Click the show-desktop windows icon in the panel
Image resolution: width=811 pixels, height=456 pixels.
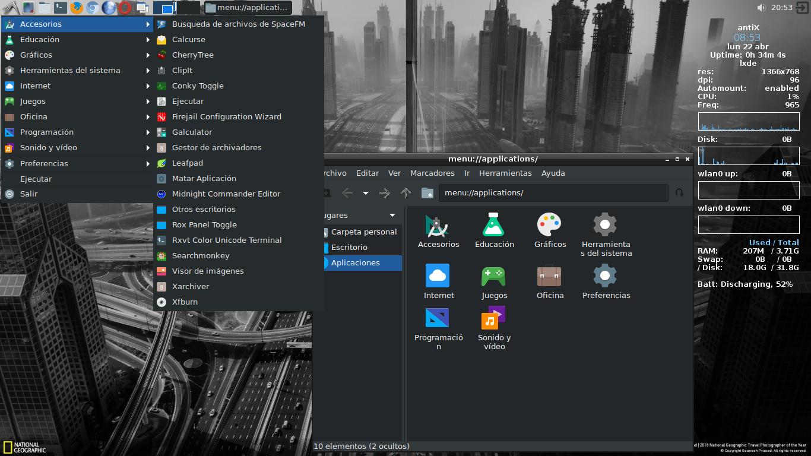(141, 8)
